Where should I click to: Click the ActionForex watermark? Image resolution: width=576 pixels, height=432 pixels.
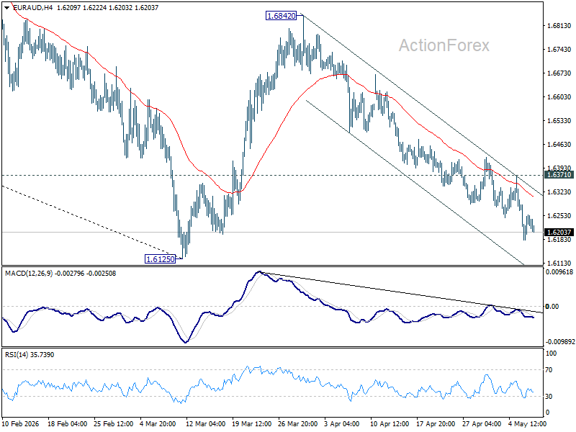(444, 45)
